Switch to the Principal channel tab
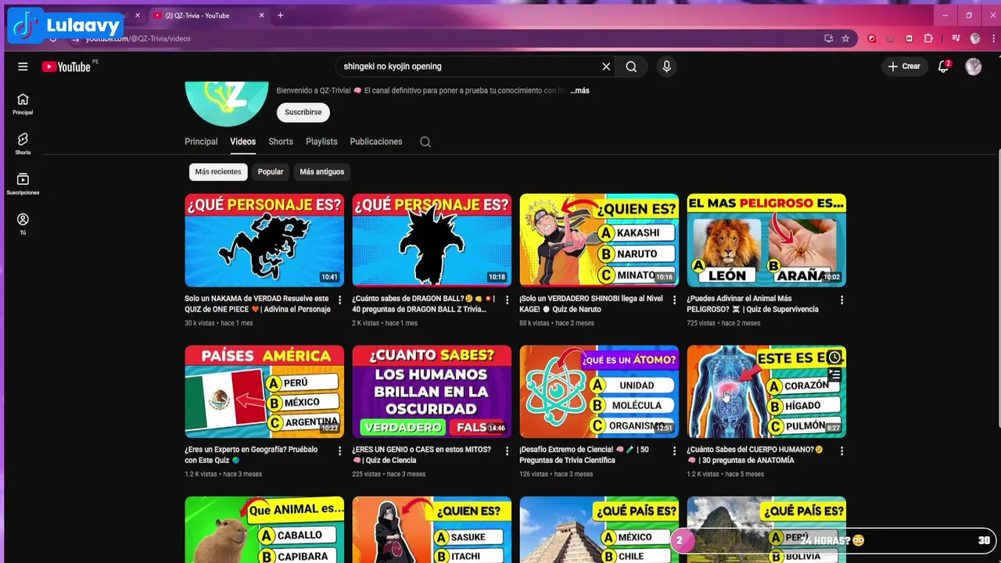1001x563 pixels. [x=201, y=142]
